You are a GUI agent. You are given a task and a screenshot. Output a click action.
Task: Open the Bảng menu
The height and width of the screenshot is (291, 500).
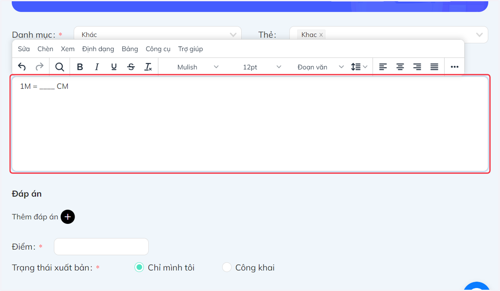pos(130,49)
